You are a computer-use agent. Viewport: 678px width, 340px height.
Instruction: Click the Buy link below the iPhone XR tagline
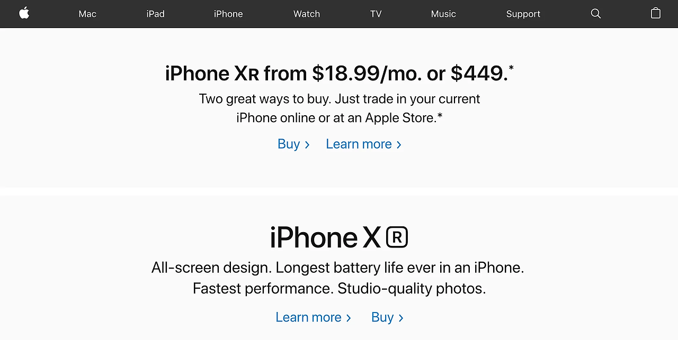point(382,317)
